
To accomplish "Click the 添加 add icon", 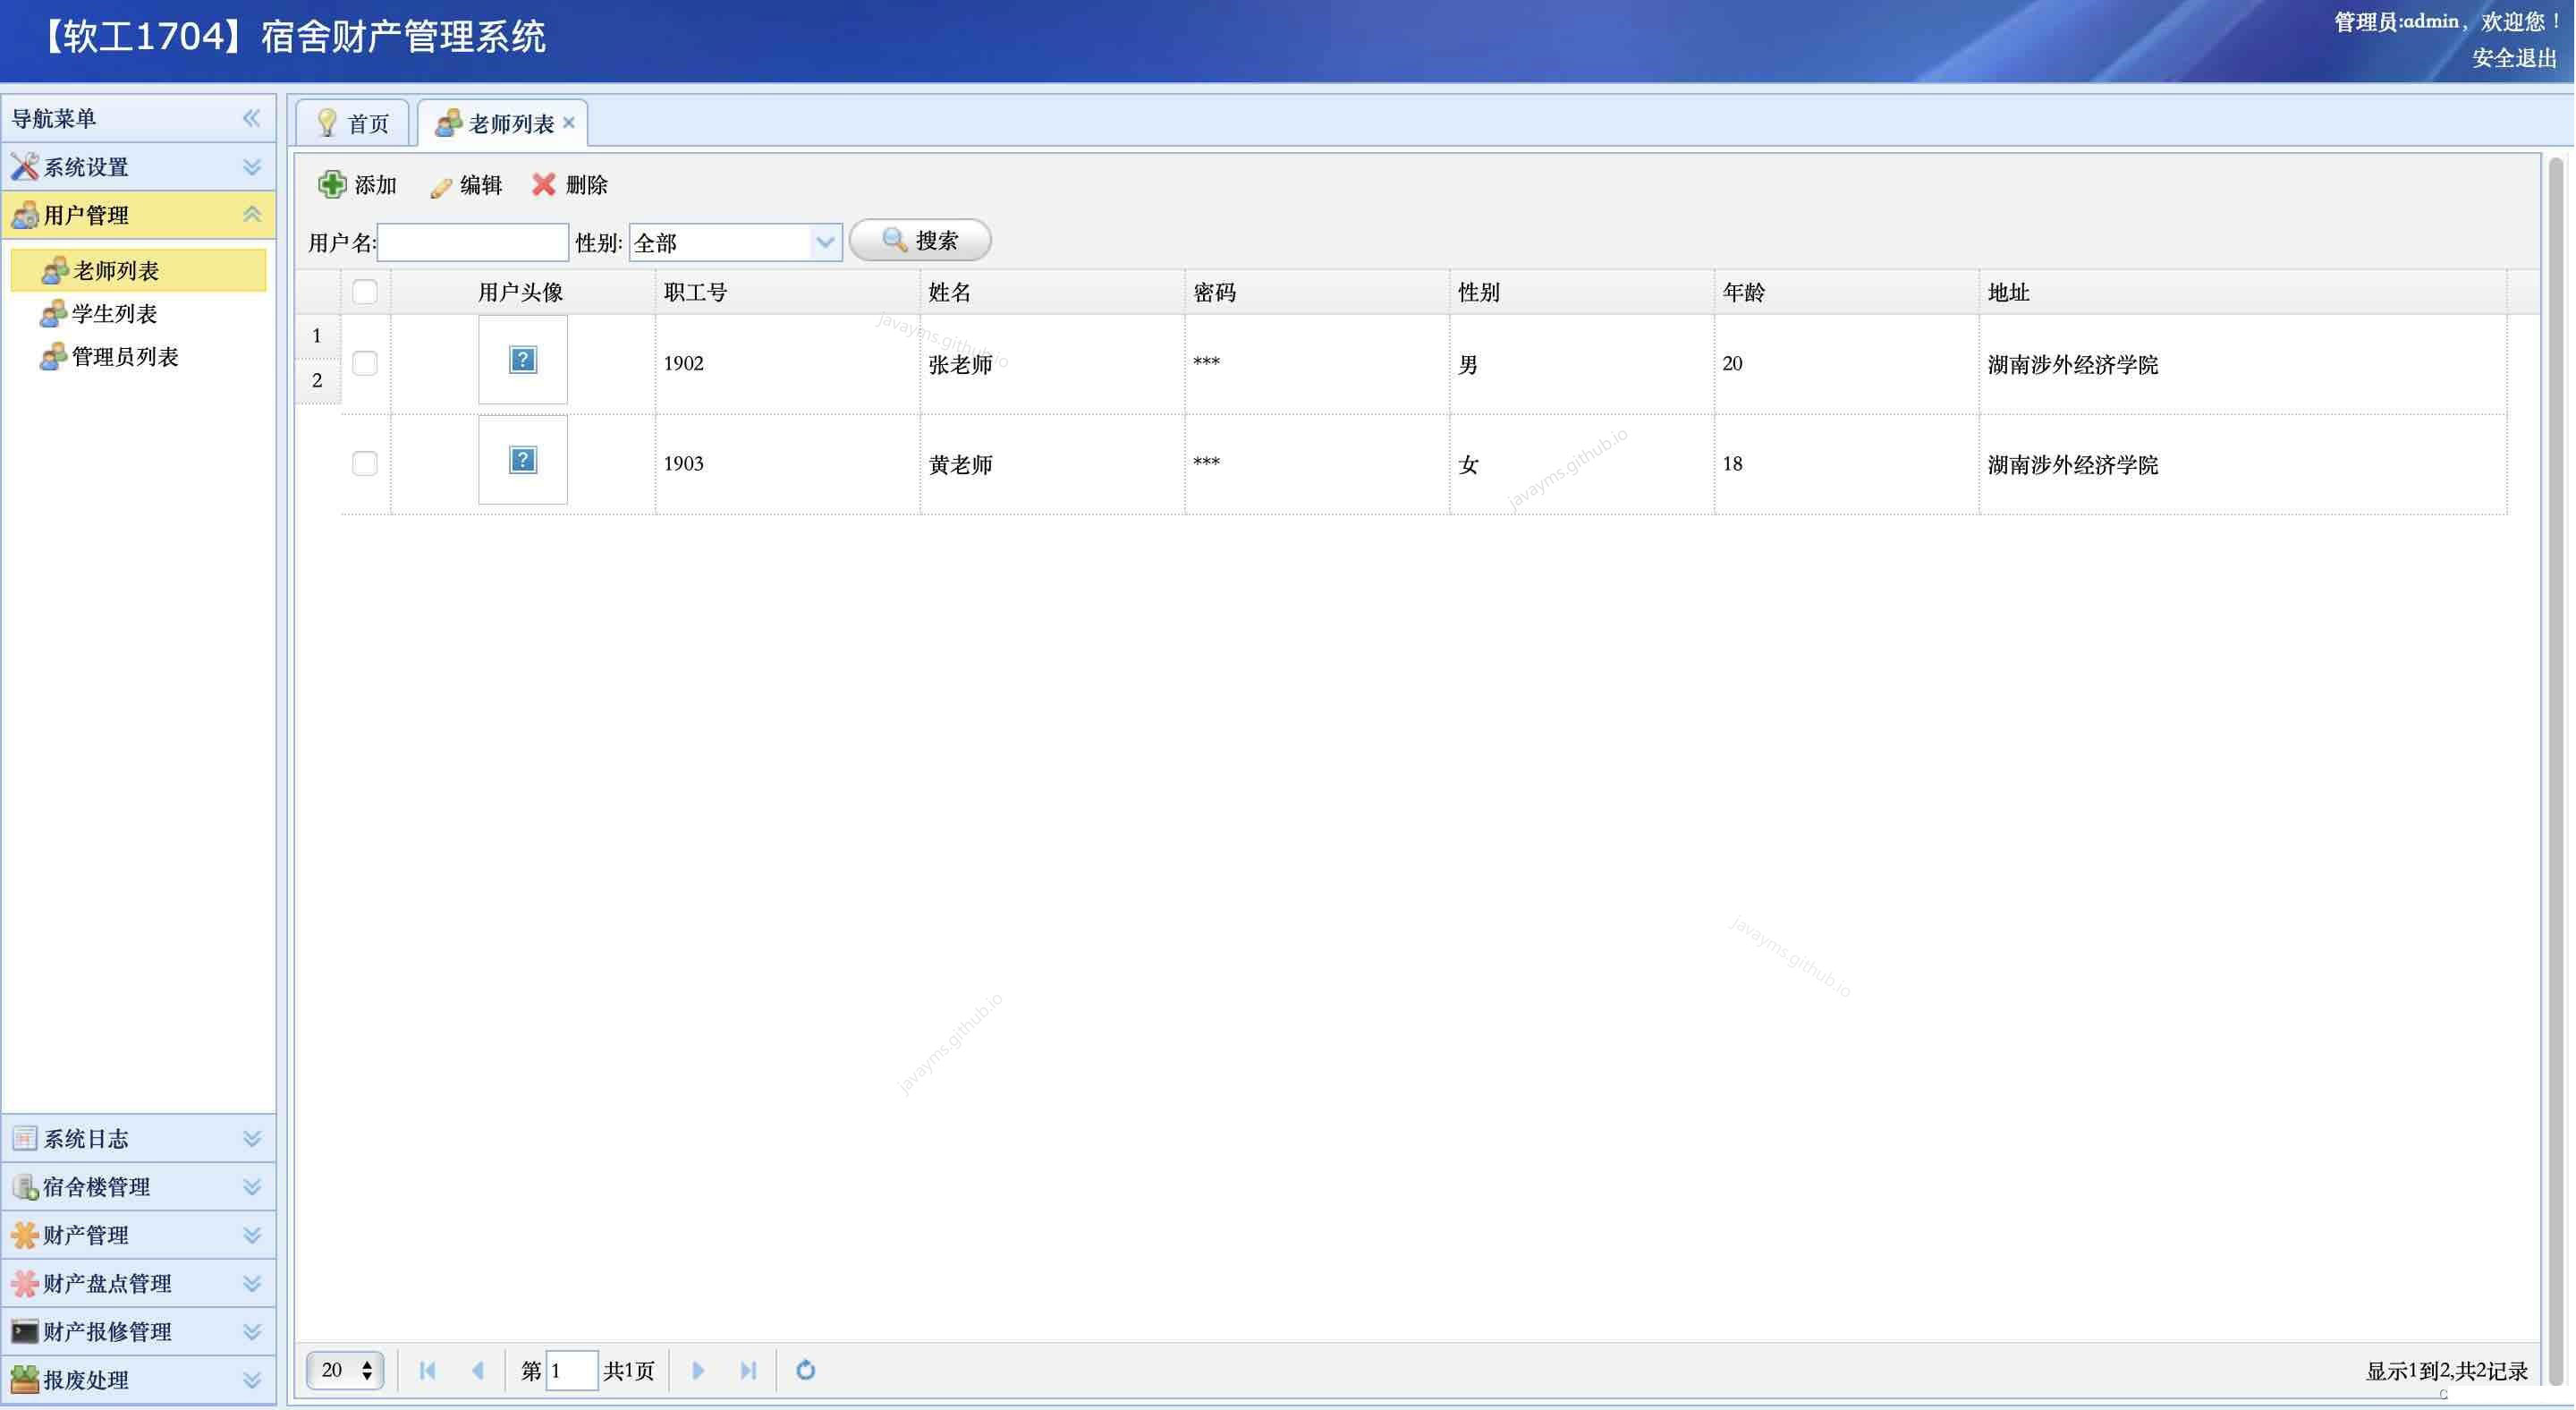I will [332, 185].
